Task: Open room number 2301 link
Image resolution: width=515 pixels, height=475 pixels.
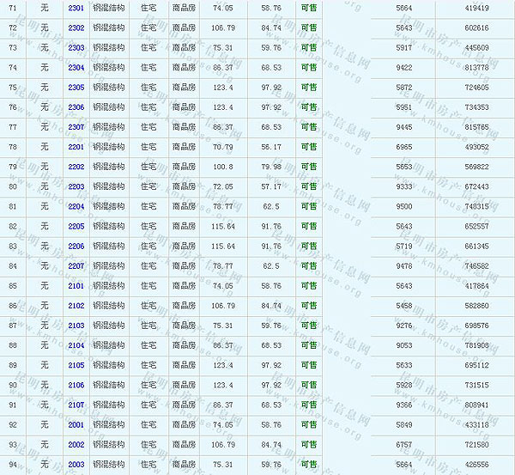Action: 76,8
